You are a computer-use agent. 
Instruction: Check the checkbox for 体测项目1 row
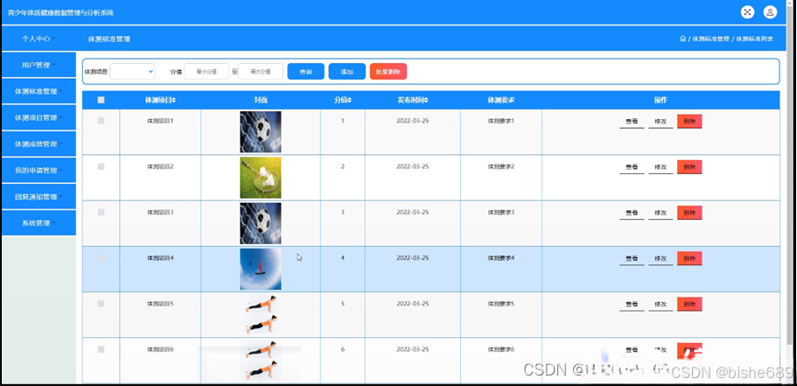coord(101,121)
